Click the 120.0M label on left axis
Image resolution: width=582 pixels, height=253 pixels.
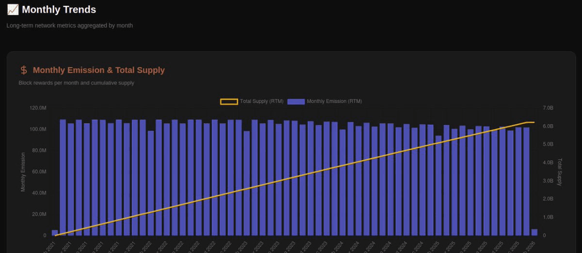coord(38,108)
